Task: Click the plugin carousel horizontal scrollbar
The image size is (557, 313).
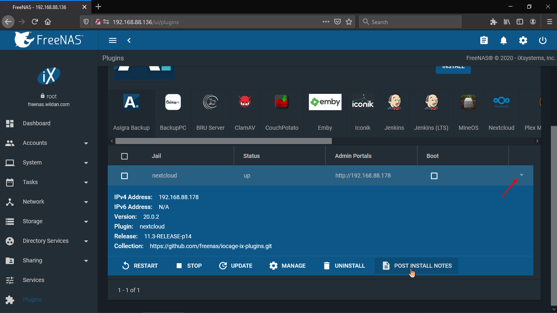Action: [x=224, y=141]
